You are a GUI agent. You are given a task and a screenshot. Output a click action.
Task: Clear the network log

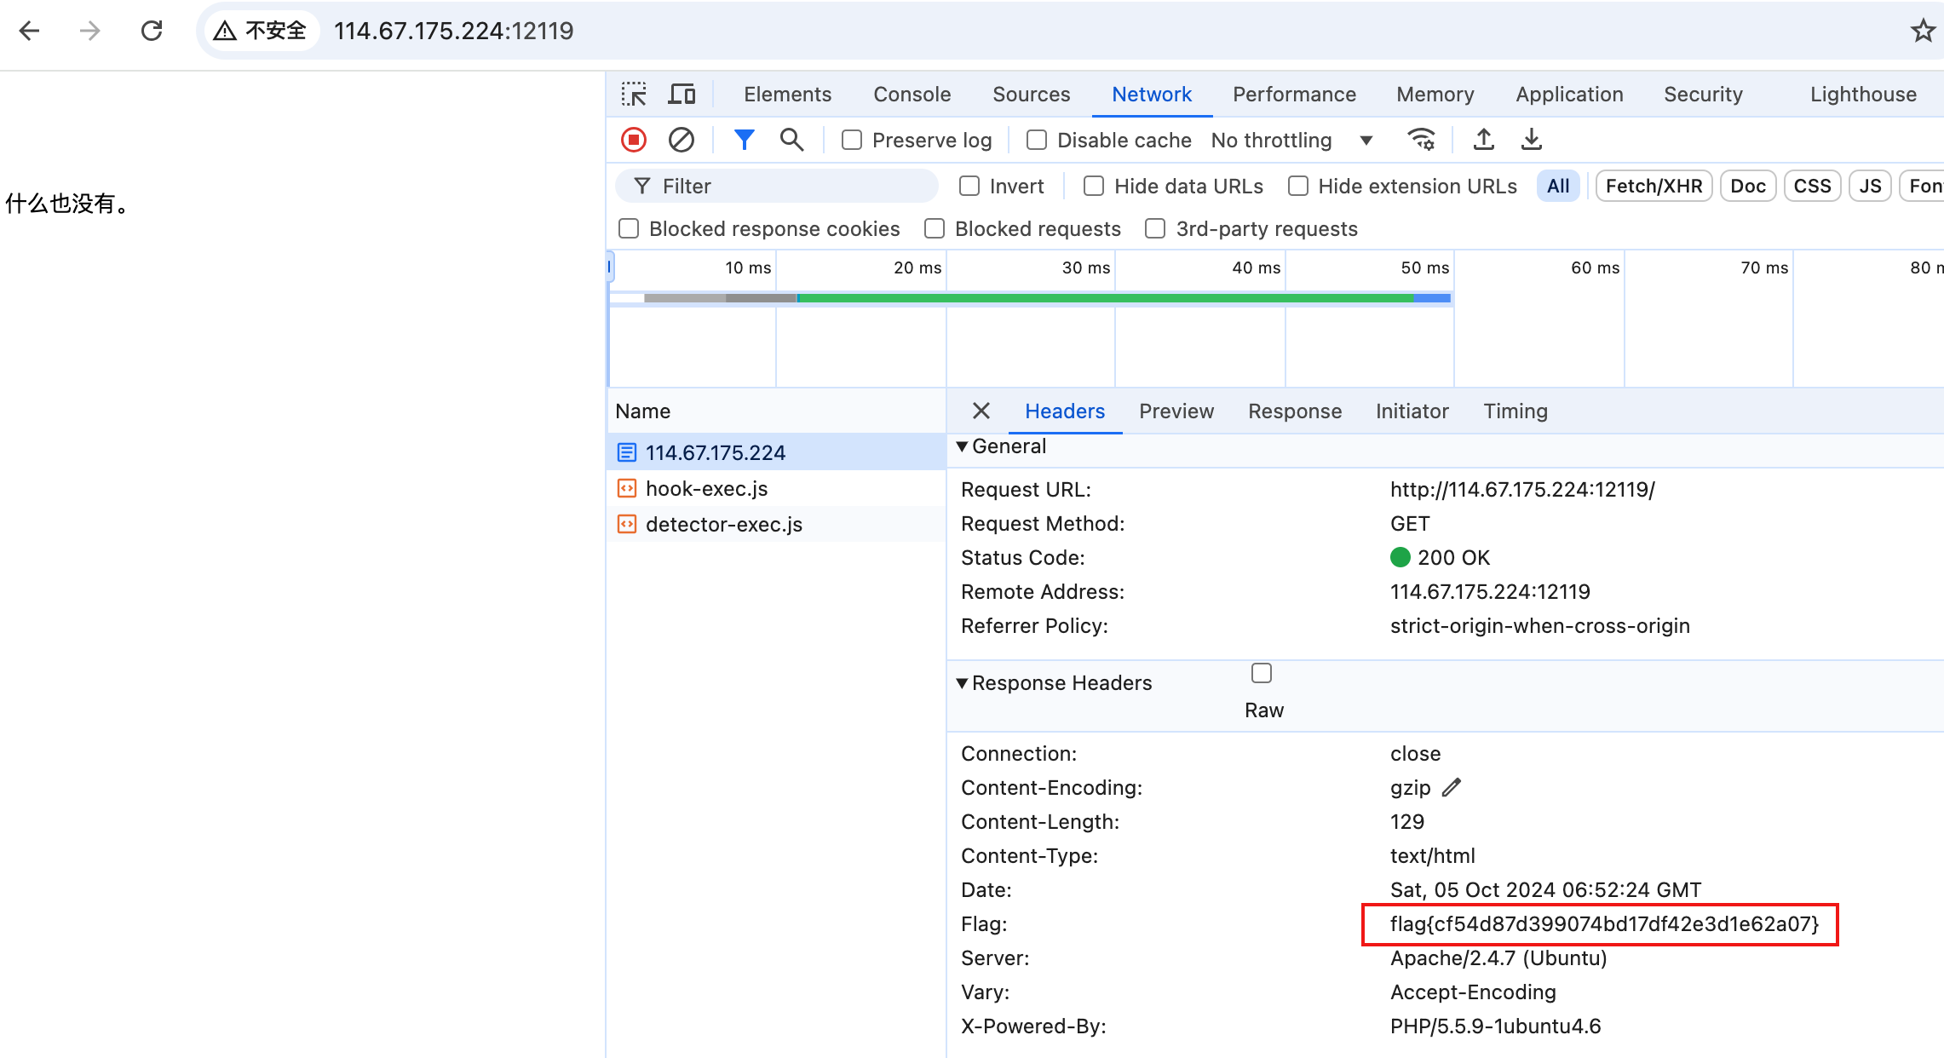click(x=682, y=140)
